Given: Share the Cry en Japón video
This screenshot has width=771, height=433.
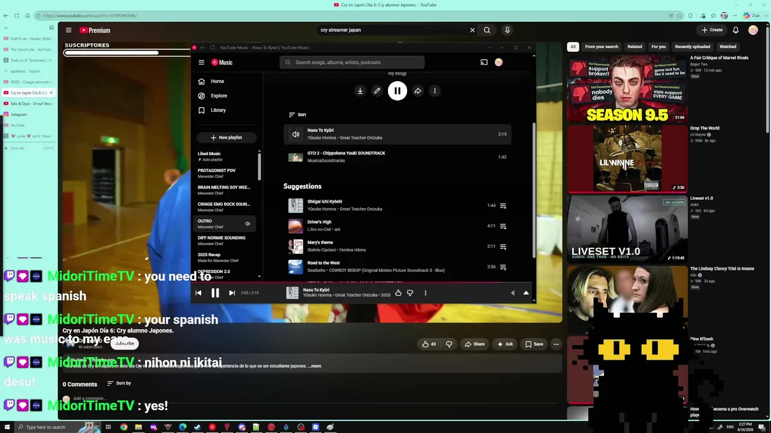Looking at the screenshot, I should point(475,344).
